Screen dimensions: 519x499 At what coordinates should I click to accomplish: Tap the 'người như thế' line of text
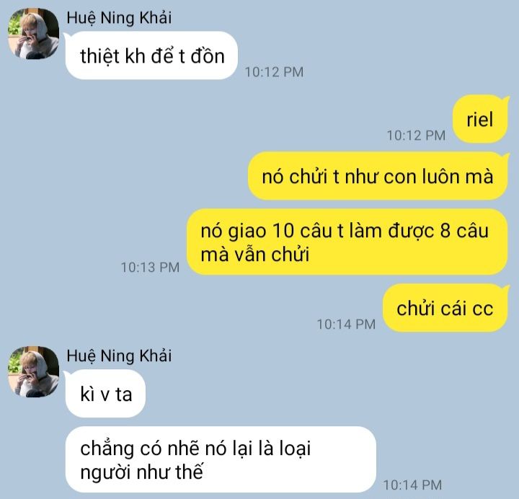point(141,472)
